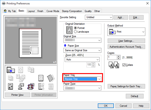Click the stapled booklet icon

pos(51,78)
